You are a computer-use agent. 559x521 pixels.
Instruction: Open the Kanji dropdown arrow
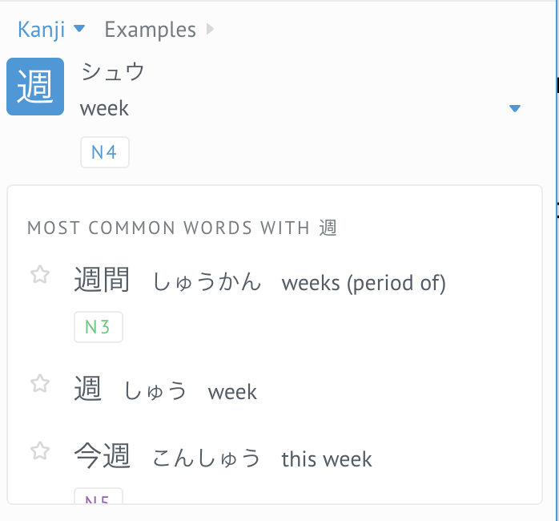78,30
